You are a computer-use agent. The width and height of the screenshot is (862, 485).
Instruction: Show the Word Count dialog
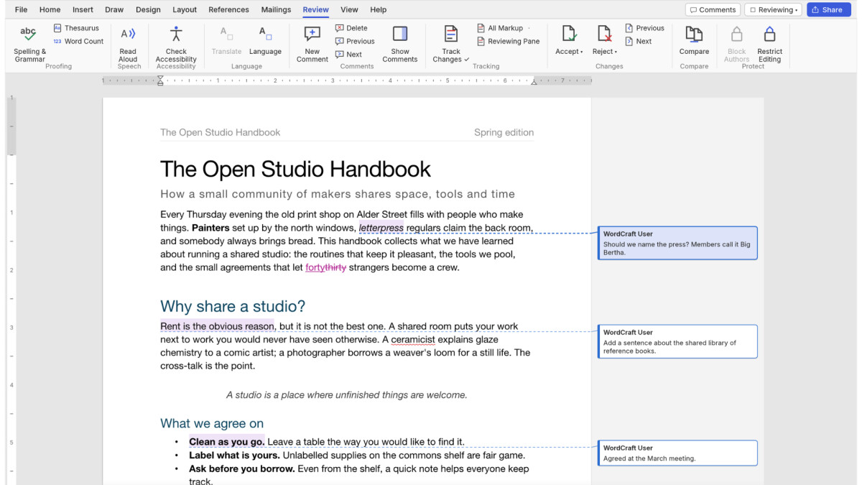tap(78, 41)
